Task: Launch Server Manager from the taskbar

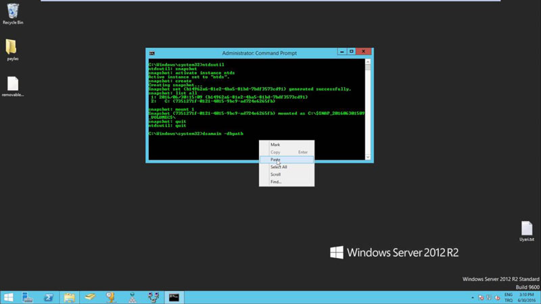Action: (27, 297)
